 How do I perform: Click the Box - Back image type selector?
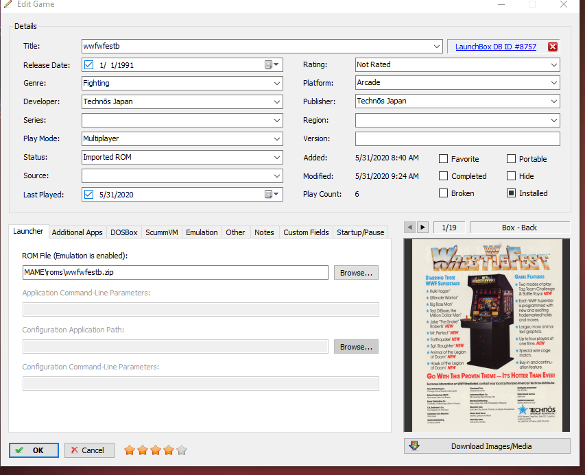click(x=519, y=228)
